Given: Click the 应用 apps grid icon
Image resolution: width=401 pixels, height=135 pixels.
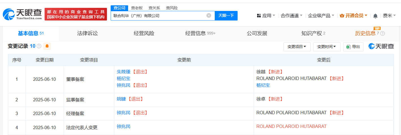Looking at the screenshot, I should pyautogui.click(x=259, y=16).
